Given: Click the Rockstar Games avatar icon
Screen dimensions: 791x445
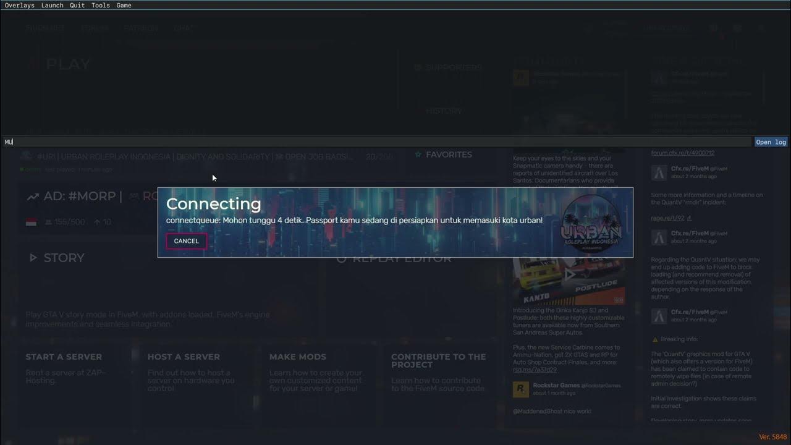Looking at the screenshot, I should coord(520,389).
